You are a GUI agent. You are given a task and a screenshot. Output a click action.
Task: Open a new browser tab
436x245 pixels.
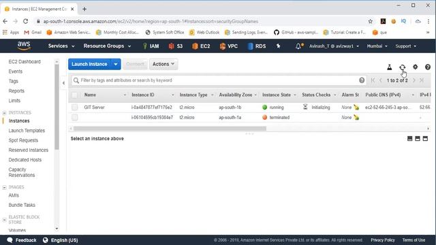click(x=84, y=9)
